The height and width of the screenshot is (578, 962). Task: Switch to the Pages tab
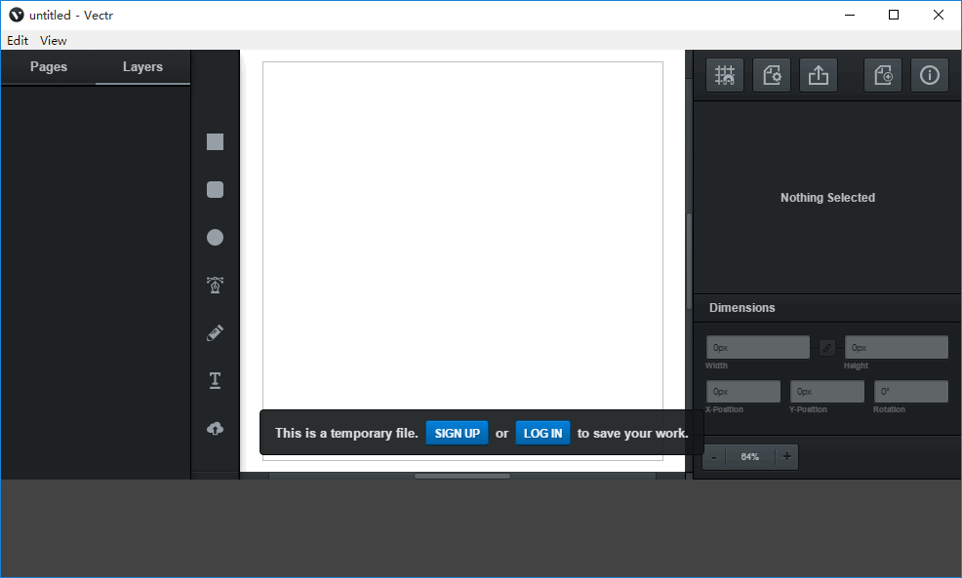(49, 67)
